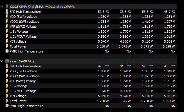Click the 49.5 °C temperature value
This screenshot has width=184, height=112.
click(x=103, y=66)
